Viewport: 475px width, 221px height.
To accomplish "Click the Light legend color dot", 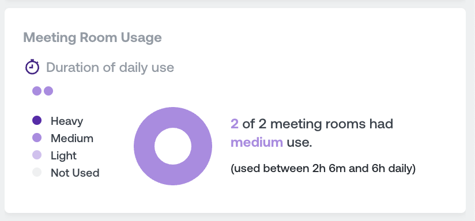I will 37,155.
